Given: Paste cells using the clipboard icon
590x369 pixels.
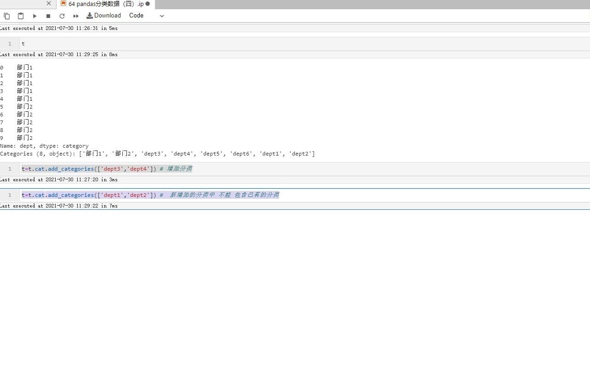Looking at the screenshot, I should [21, 16].
